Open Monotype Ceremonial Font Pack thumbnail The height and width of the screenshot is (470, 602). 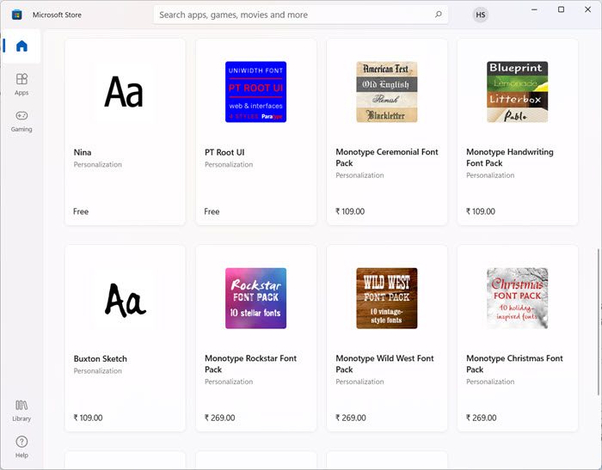pyautogui.click(x=387, y=92)
